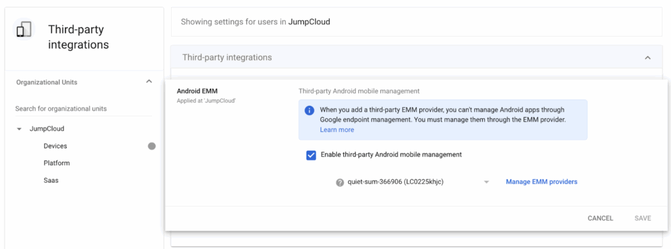Click the blue info icon in the notice
The width and height of the screenshot is (671, 249).
coord(309,110)
